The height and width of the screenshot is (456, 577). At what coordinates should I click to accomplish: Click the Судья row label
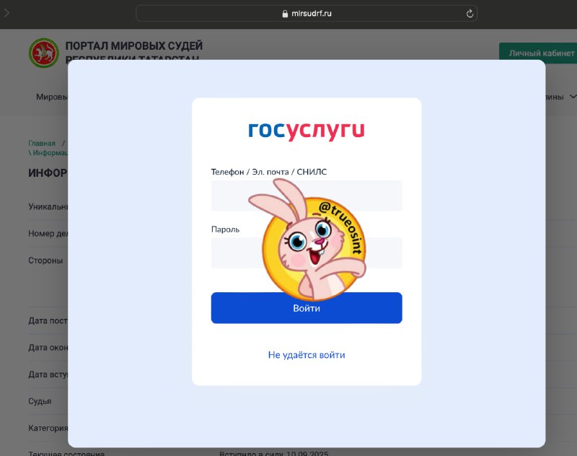point(40,401)
